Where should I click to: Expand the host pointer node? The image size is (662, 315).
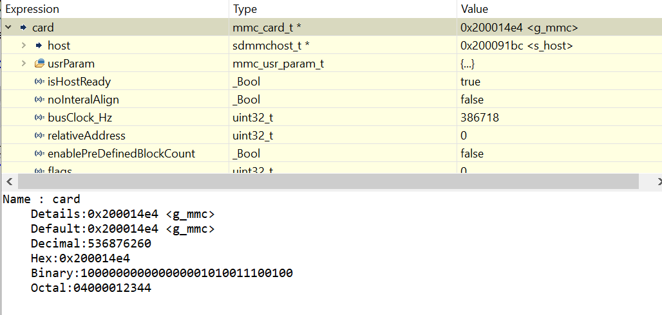coord(24,46)
